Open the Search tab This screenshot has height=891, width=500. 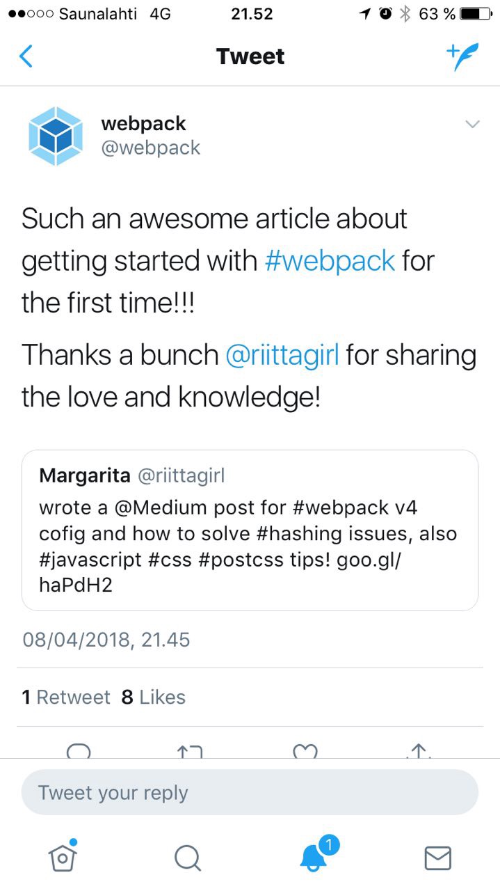[x=188, y=858]
